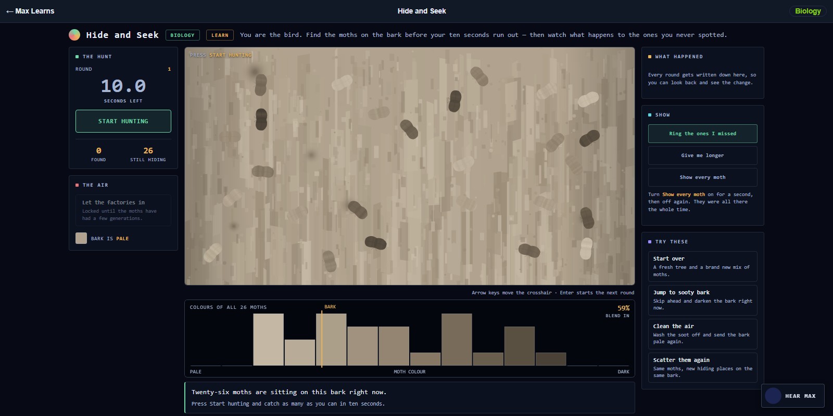This screenshot has width=833, height=416.
Task: Go back via the Max Learns arrow link
Action: tap(30, 11)
